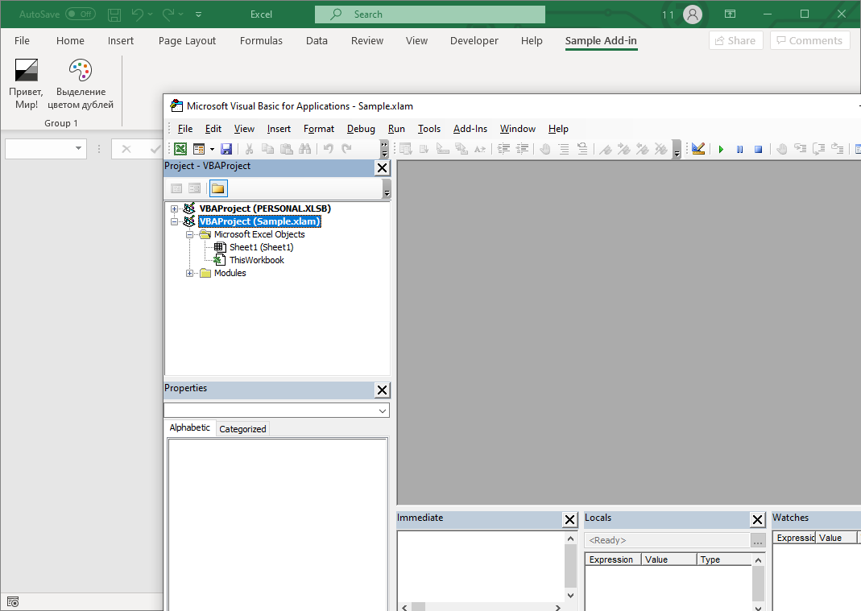Toggle Folders view in Project pane
861x611 pixels.
click(218, 189)
